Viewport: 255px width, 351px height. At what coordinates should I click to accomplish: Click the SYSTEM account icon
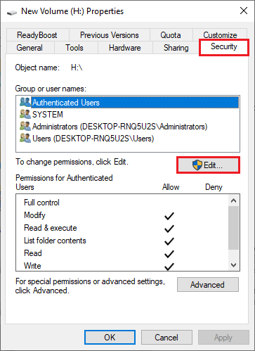(25, 114)
